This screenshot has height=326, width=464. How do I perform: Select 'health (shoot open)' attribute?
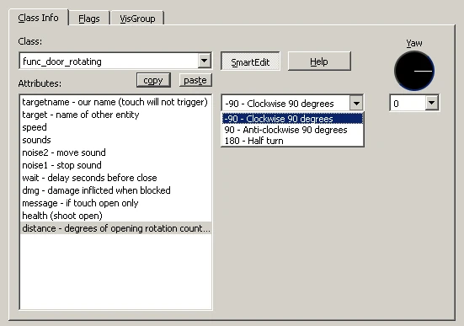click(x=115, y=216)
